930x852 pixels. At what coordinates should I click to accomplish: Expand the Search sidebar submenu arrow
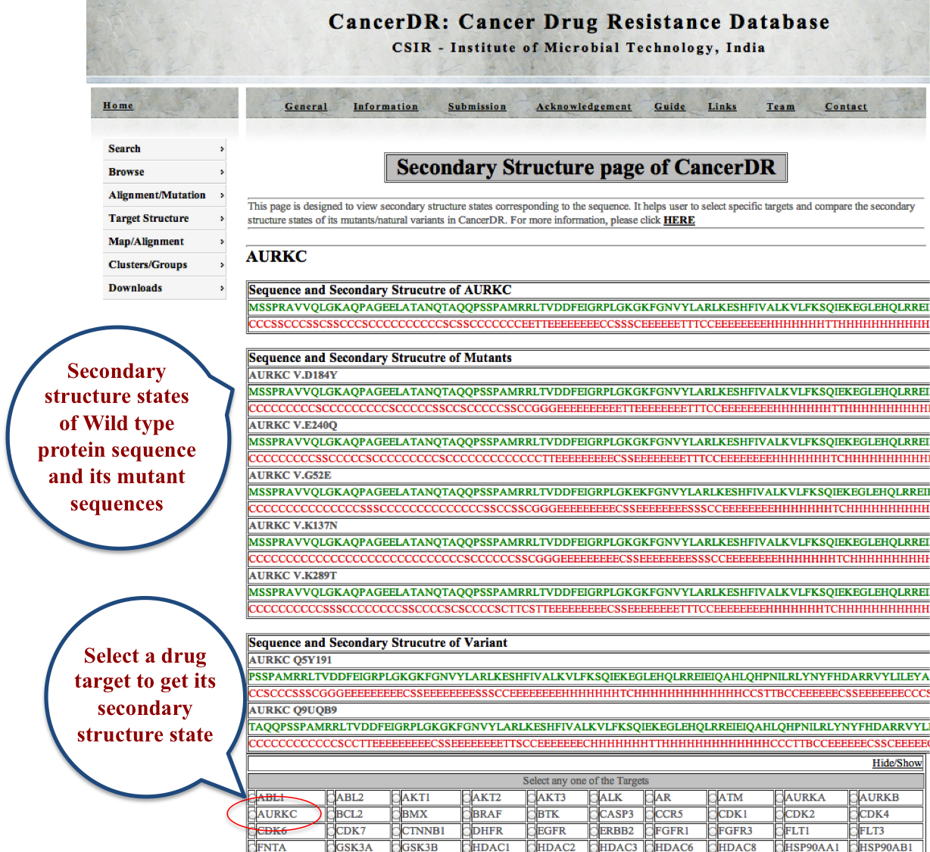pyautogui.click(x=222, y=149)
